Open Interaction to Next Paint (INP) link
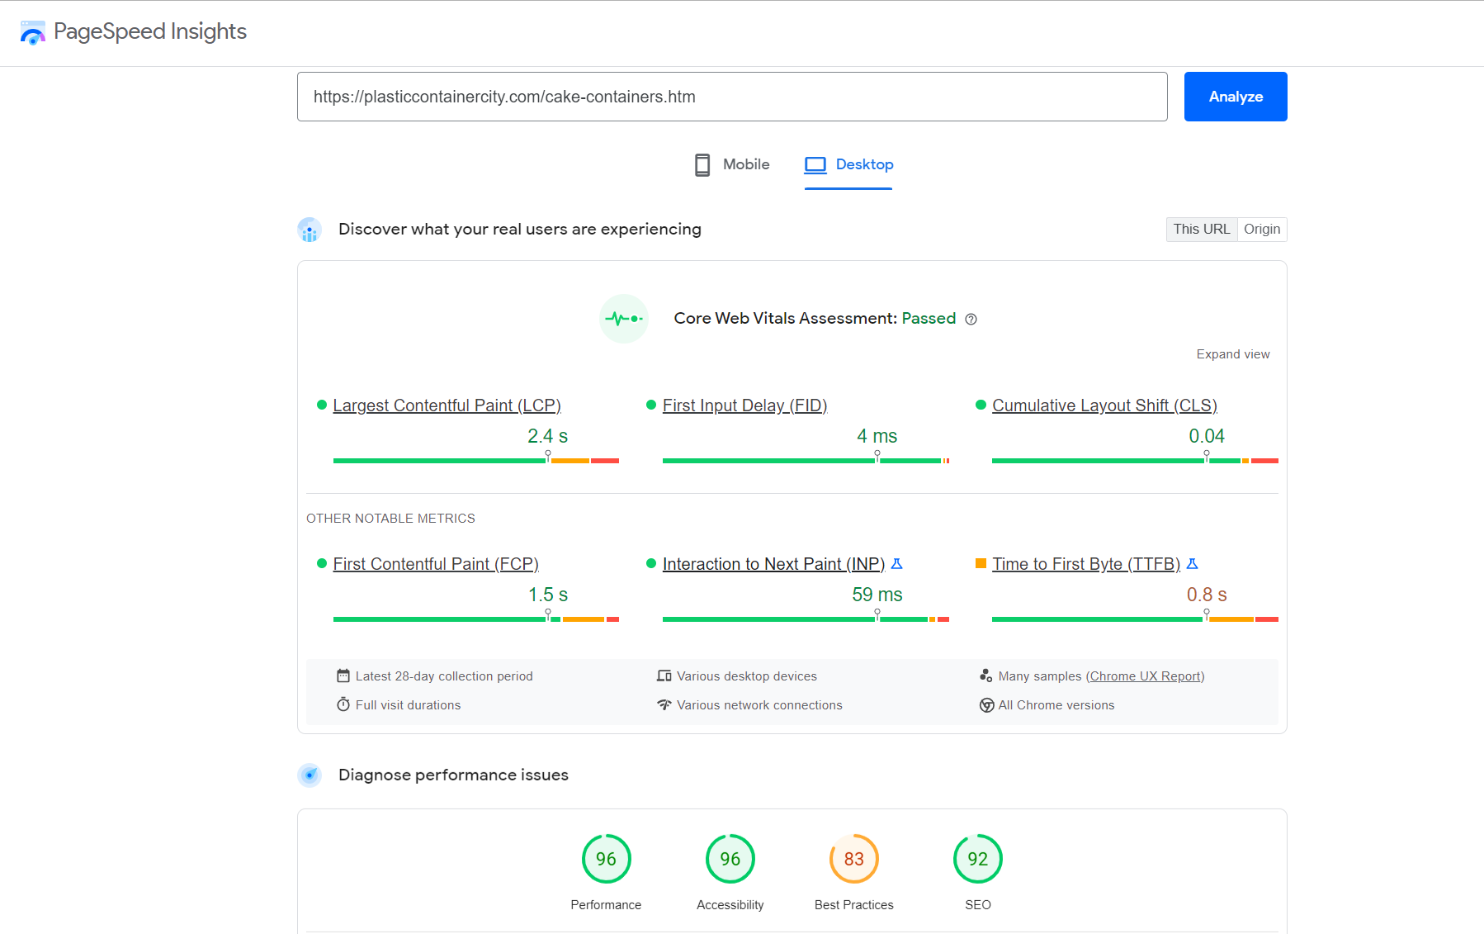This screenshot has width=1484, height=934. [773, 564]
